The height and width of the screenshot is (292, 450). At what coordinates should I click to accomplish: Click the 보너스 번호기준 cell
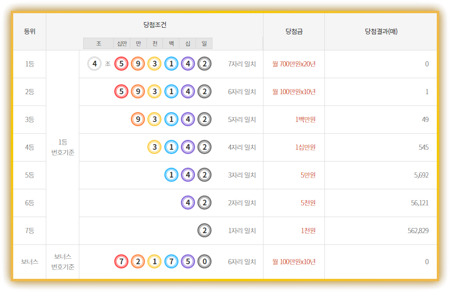62,262
